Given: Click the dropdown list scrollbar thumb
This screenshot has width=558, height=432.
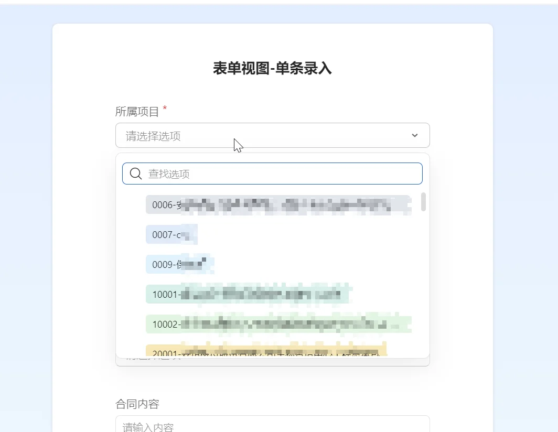Looking at the screenshot, I should tap(423, 202).
